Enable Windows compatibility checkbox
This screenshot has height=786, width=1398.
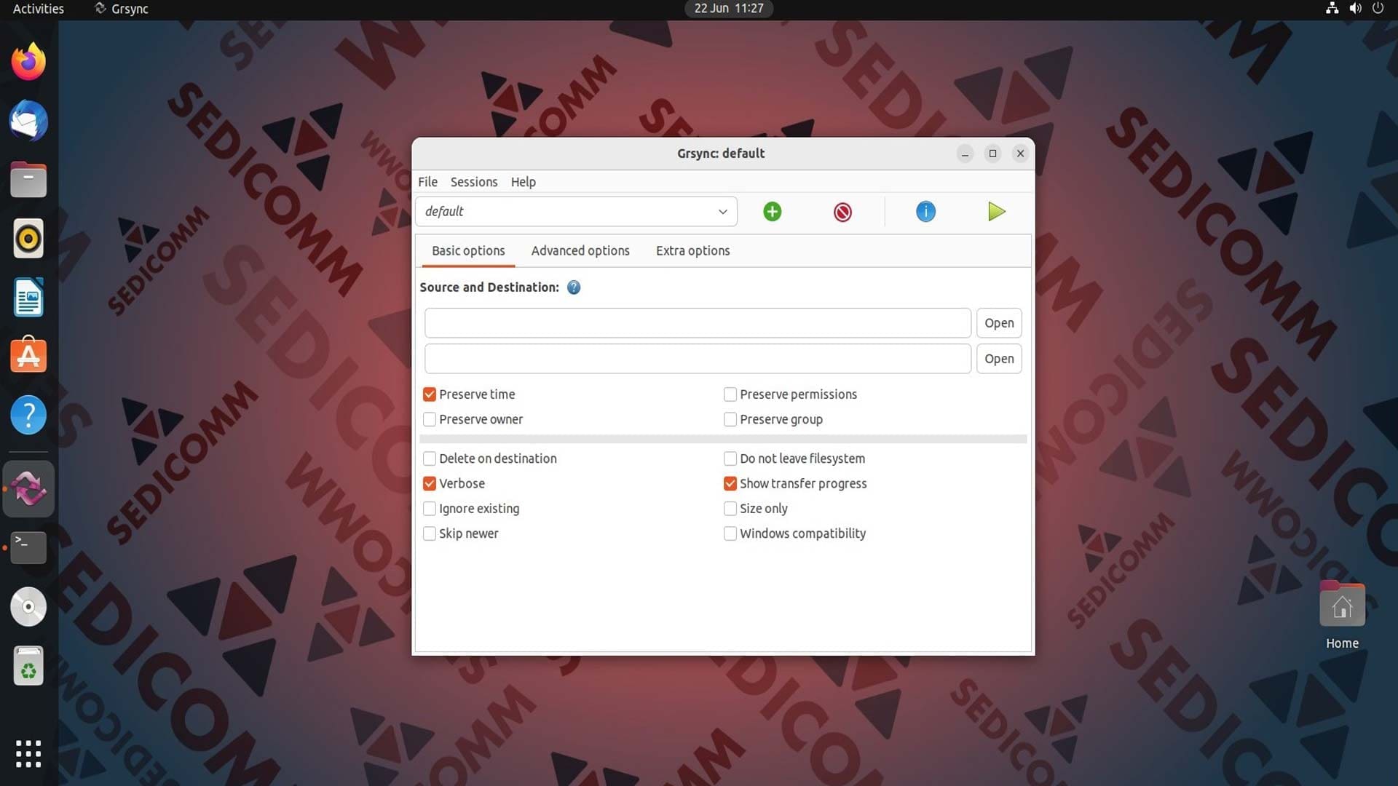730,533
